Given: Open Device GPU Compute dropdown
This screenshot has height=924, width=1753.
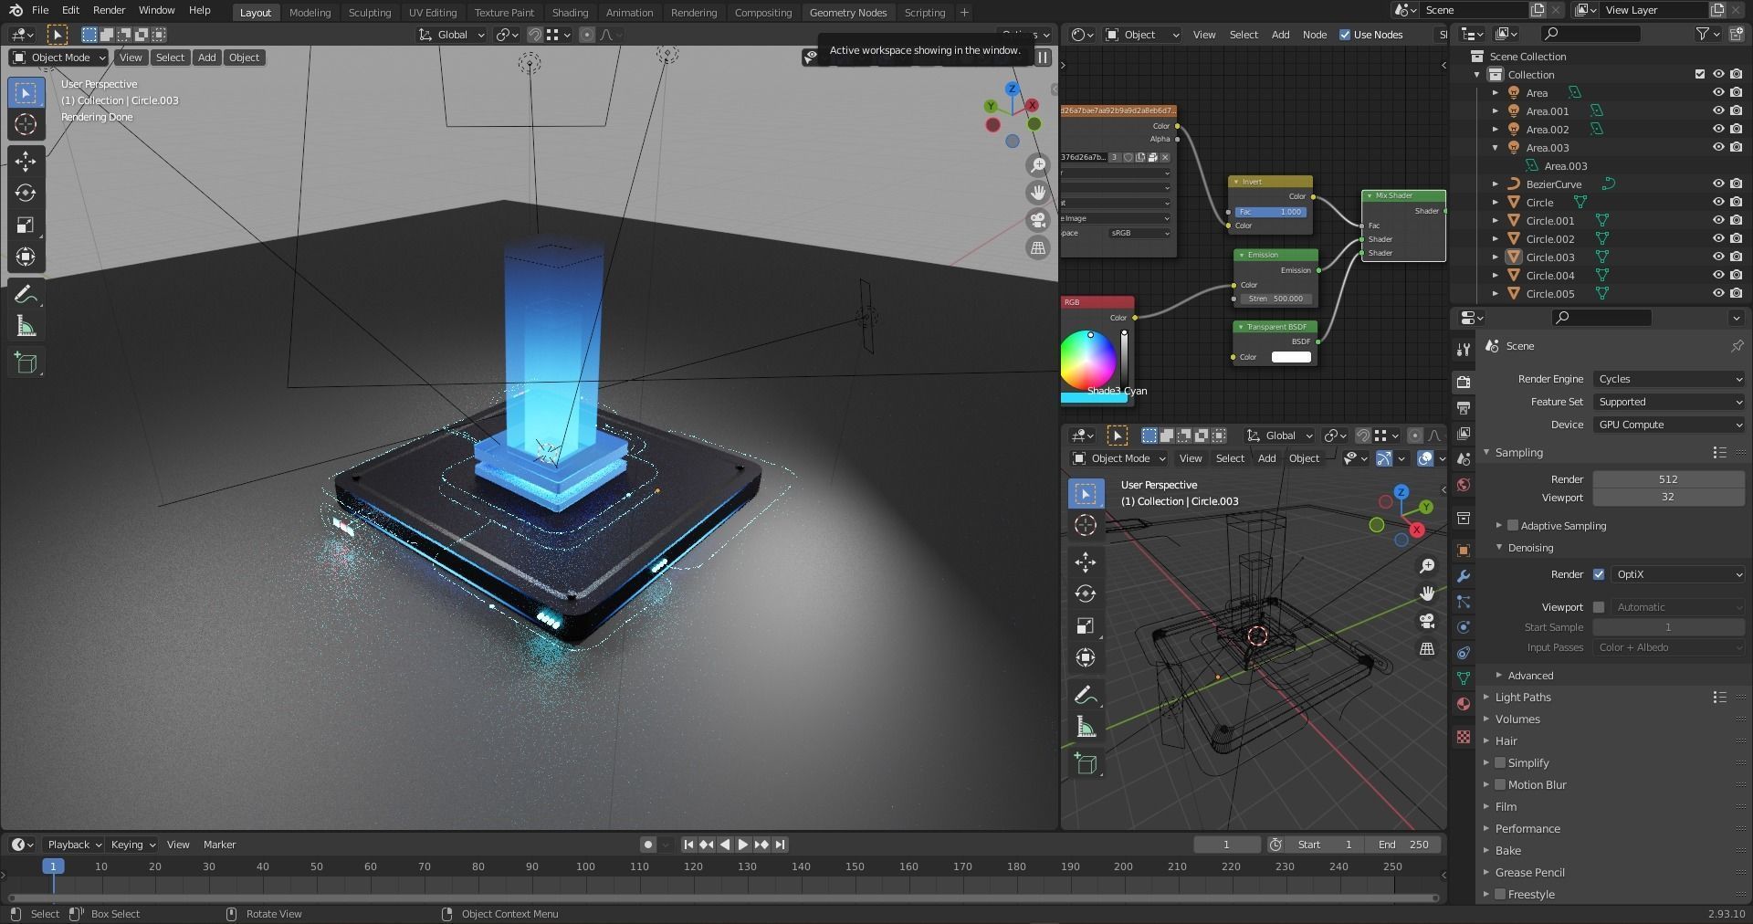Looking at the screenshot, I should tap(1669, 425).
